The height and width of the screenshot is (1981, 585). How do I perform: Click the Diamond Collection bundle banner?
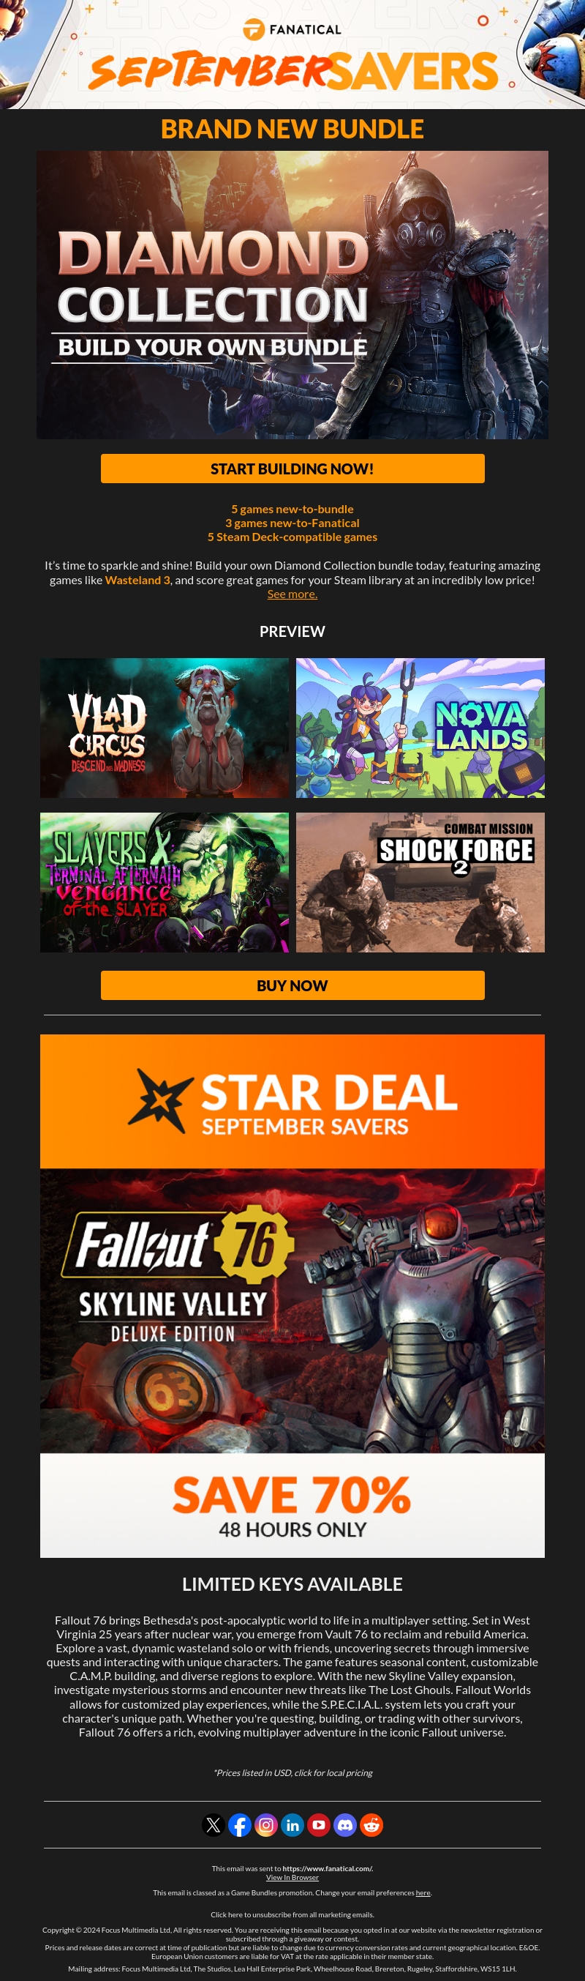tap(292, 294)
